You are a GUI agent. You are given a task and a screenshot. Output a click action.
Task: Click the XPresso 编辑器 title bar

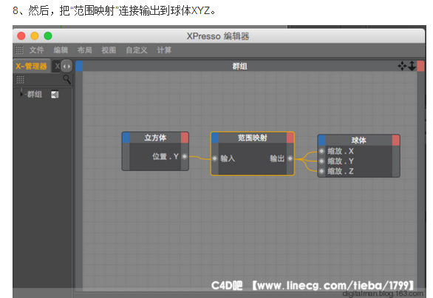click(x=218, y=36)
